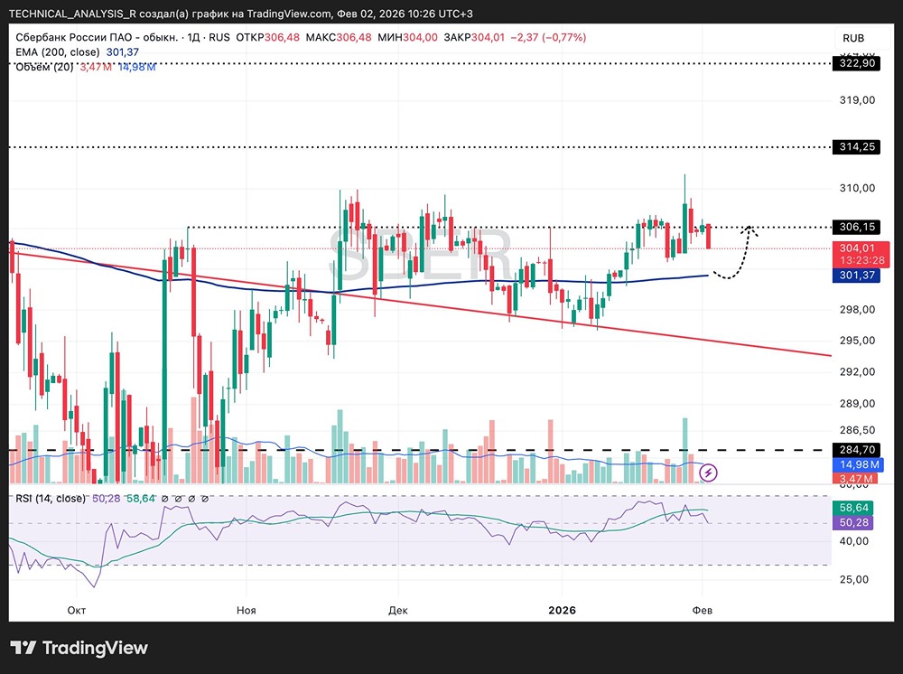Screen dimensions: 903x674
Task: Click the purple 50,28 RSI axis label
Action: (854, 522)
